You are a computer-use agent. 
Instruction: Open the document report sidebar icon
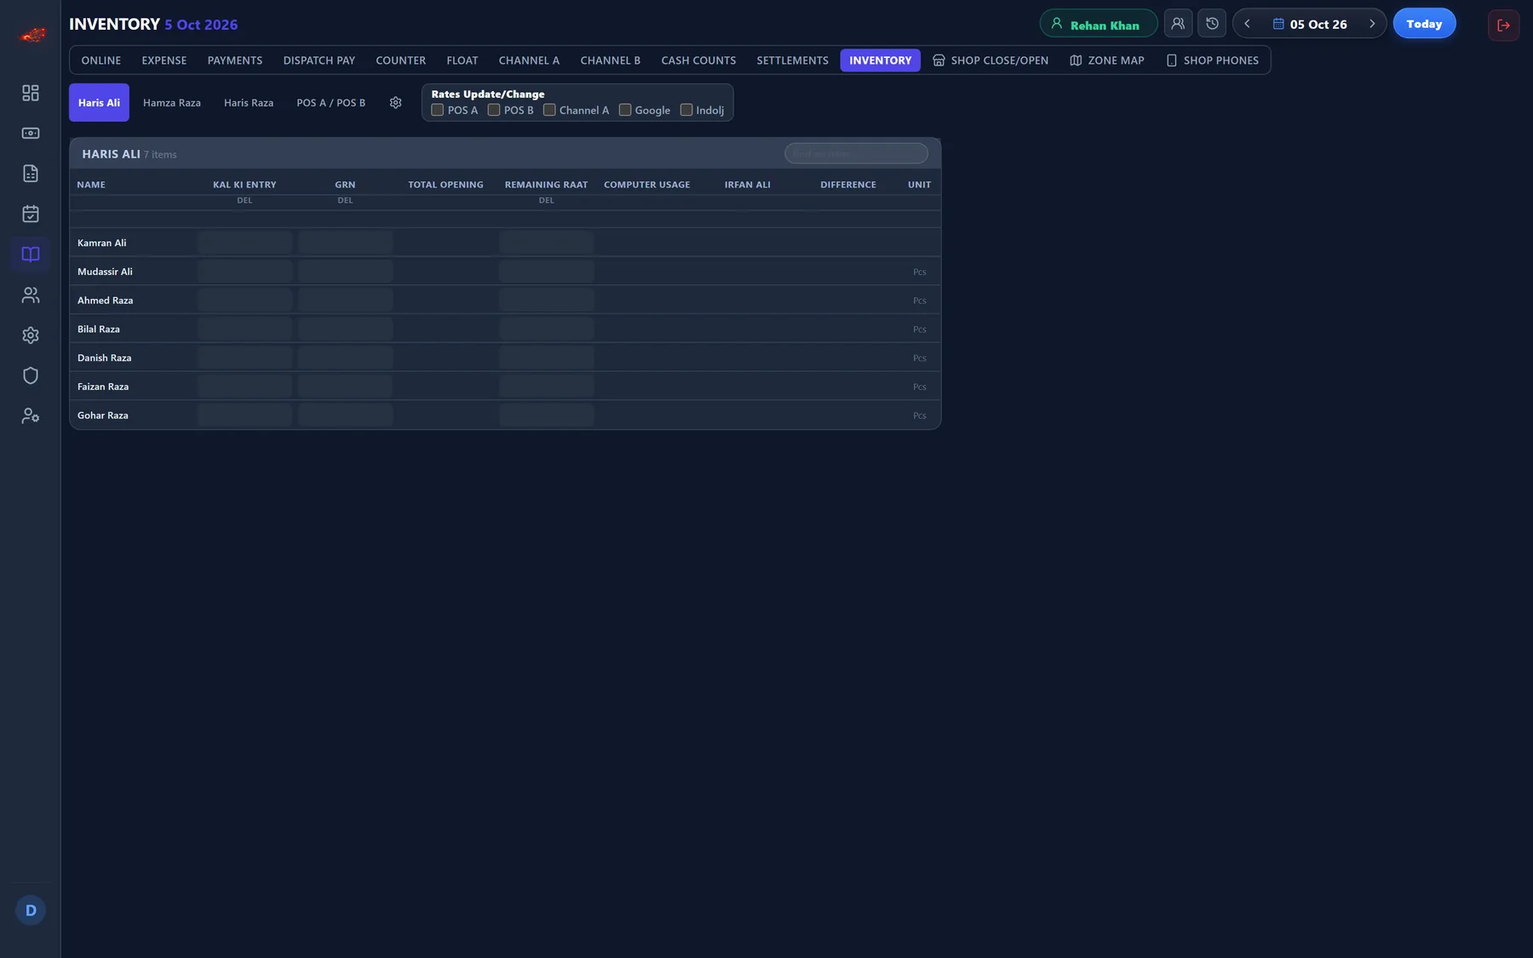31,174
